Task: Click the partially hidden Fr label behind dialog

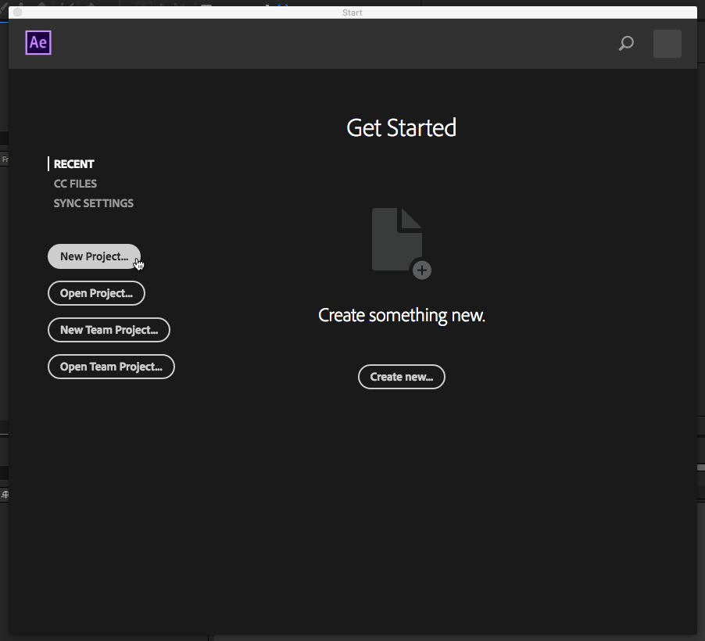Action: tap(4, 159)
